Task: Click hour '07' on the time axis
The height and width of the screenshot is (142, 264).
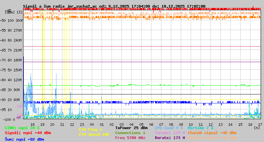Action: pos(161,124)
